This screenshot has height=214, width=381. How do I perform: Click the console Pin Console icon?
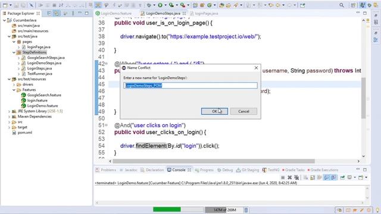pyautogui.click(x=343, y=177)
